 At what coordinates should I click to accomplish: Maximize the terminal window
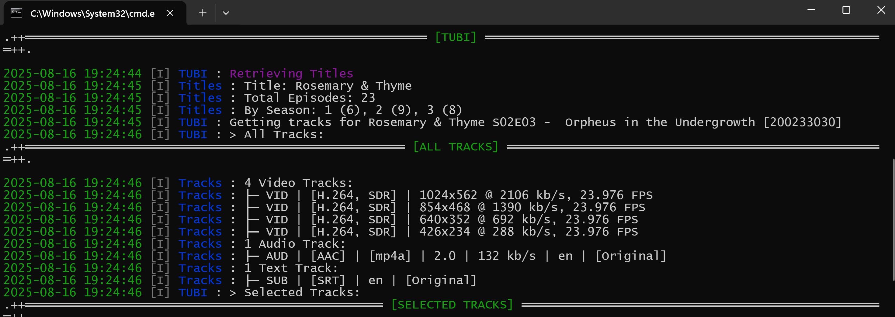tap(846, 10)
